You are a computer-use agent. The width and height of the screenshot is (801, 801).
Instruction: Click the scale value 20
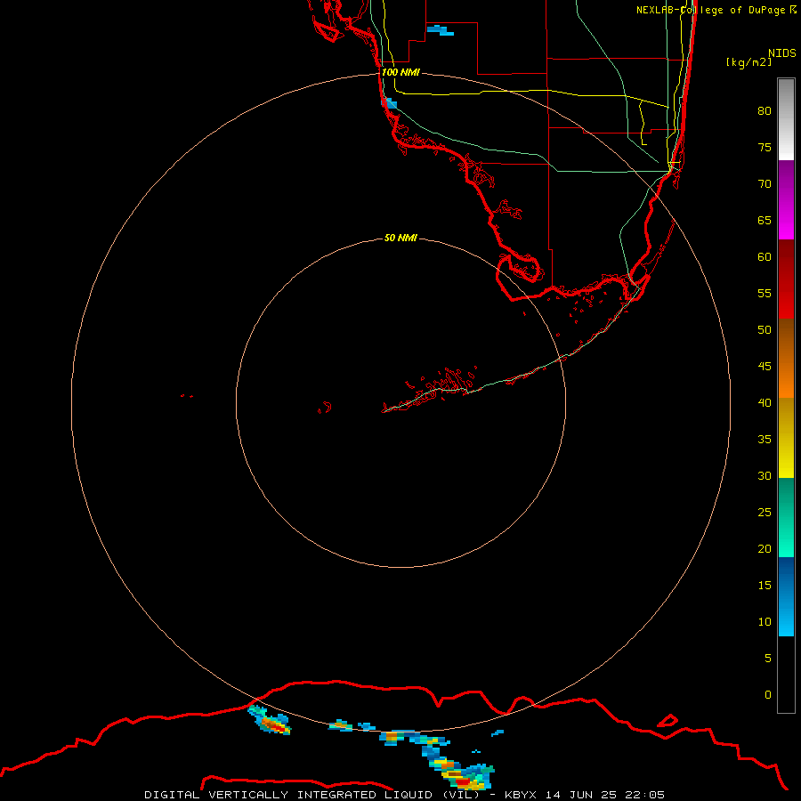[765, 548]
